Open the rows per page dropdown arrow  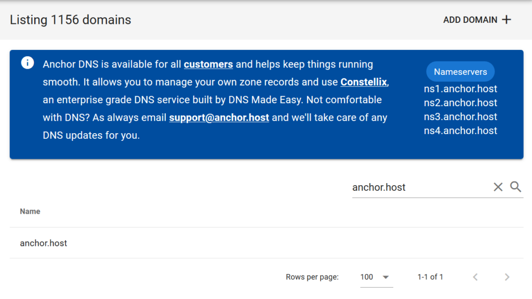point(385,277)
